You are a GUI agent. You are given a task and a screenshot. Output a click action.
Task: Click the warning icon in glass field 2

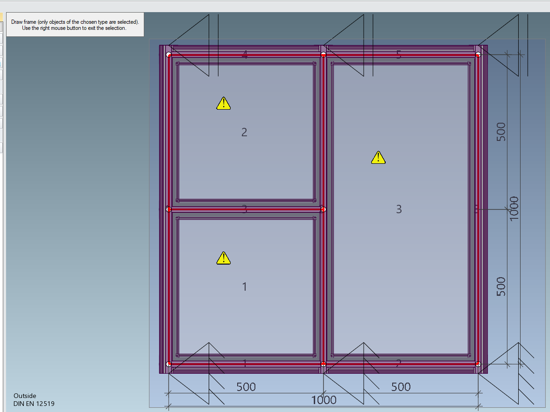224,103
